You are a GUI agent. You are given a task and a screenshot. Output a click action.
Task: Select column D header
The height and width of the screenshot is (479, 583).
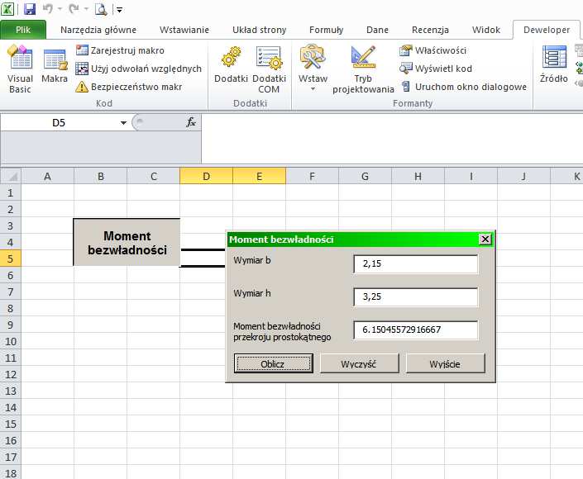click(207, 176)
